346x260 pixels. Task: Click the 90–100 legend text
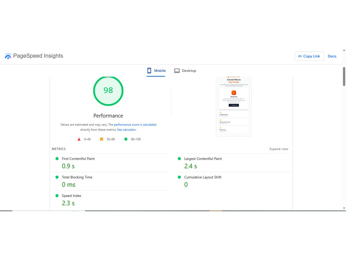pos(136,139)
